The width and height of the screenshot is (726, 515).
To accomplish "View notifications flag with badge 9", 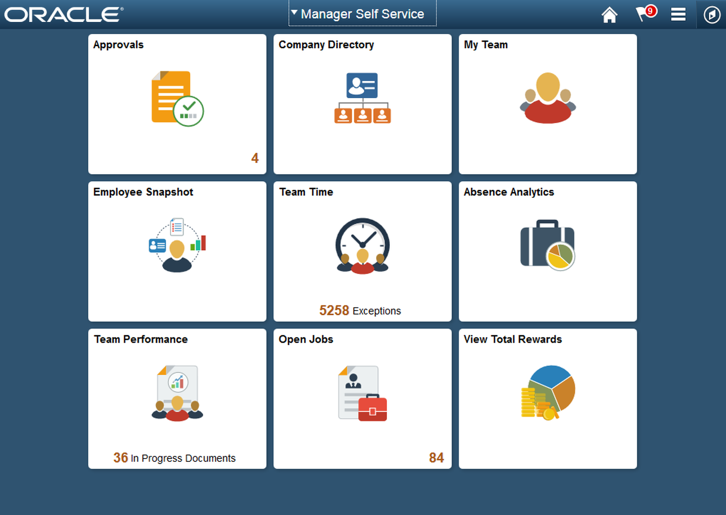I will (646, 14).
